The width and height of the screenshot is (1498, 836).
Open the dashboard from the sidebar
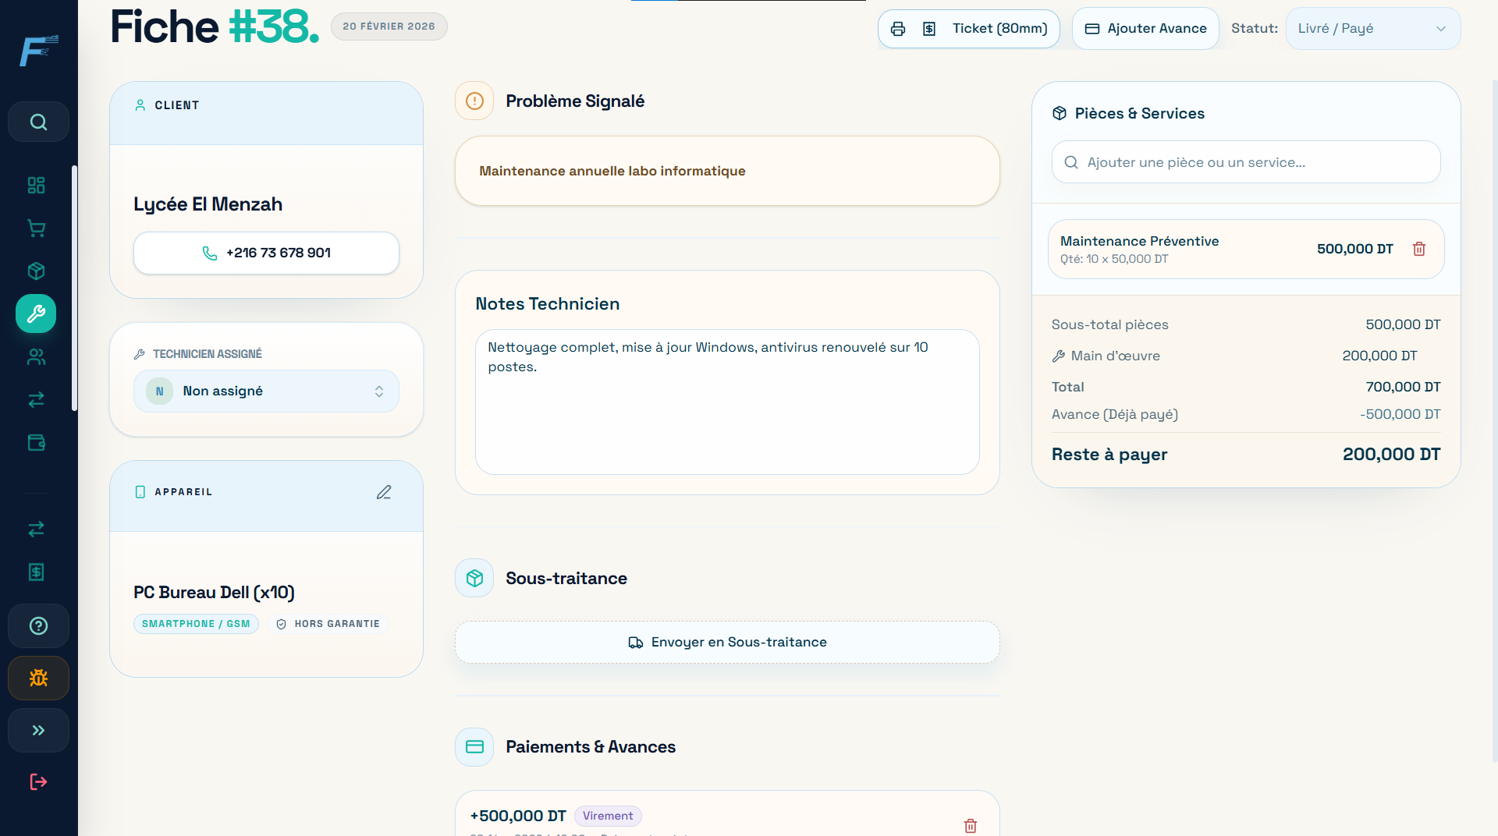click(x=35, y=186)
